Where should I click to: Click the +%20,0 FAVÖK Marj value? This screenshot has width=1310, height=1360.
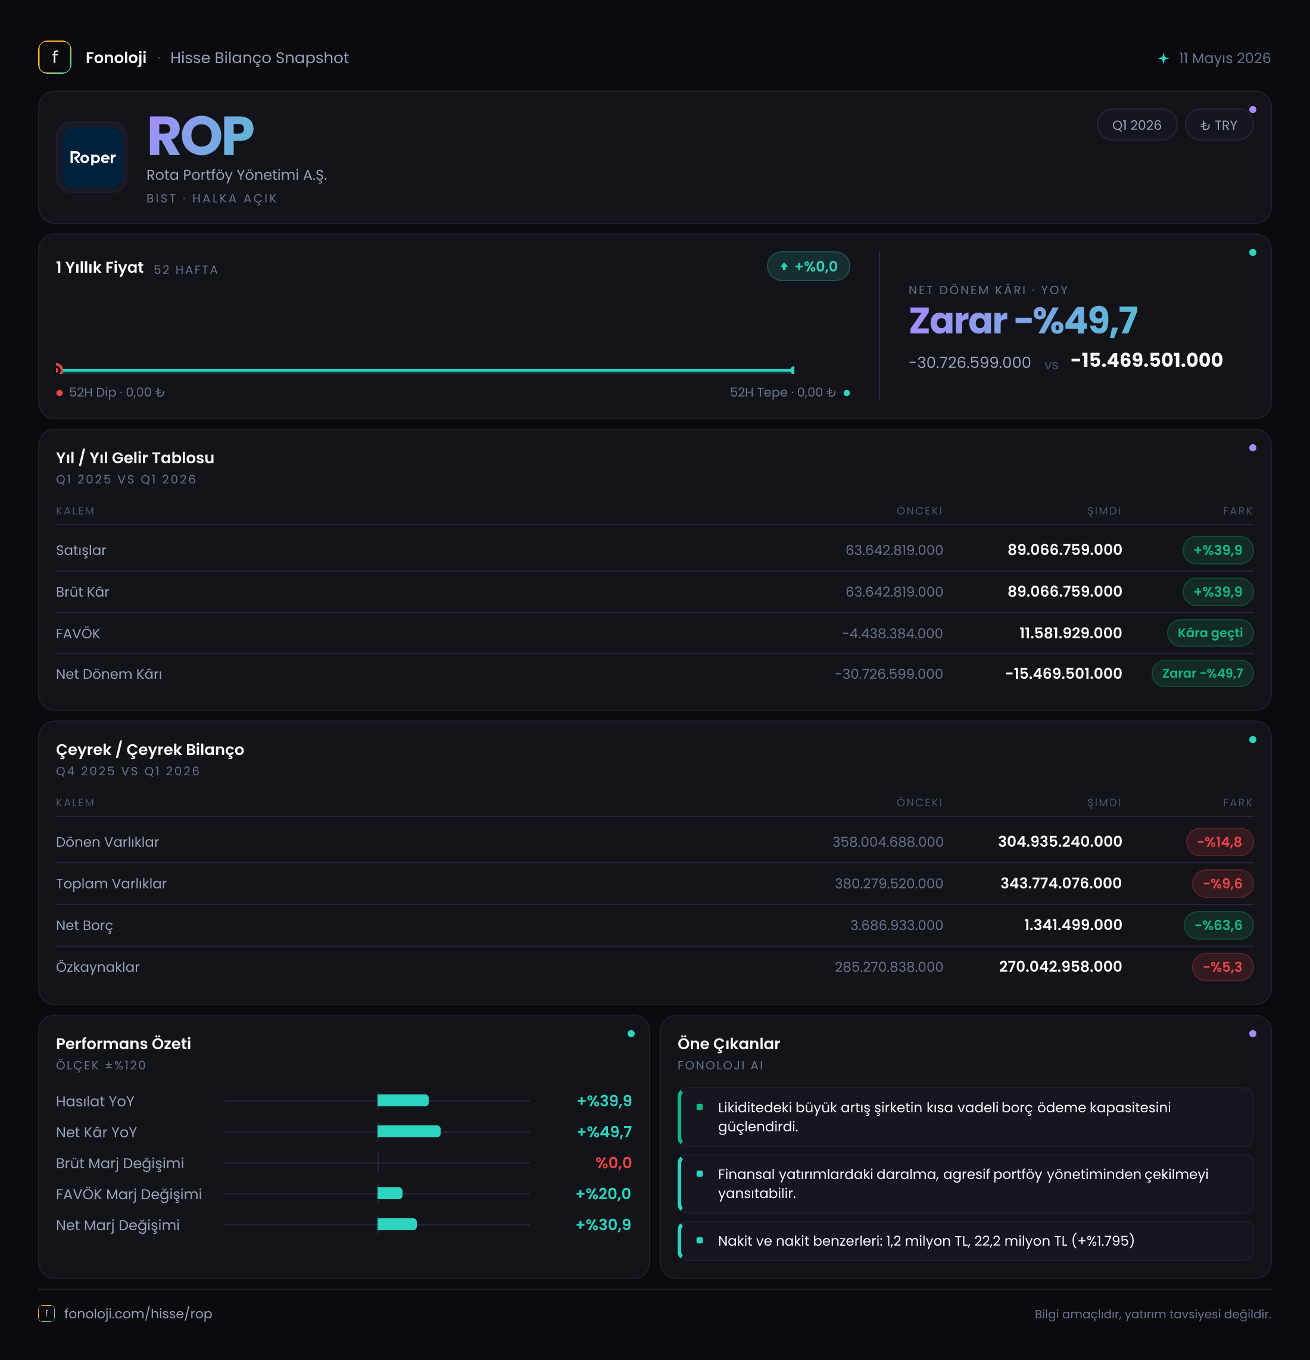(604, 1193)
